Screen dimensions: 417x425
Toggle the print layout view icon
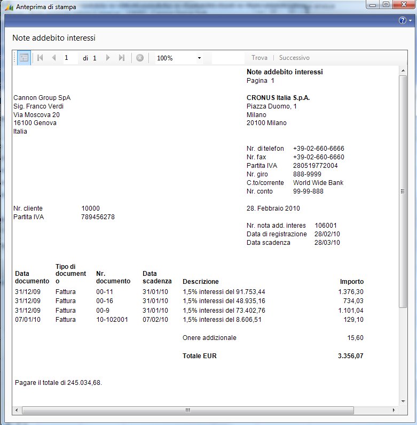[24, 58]
